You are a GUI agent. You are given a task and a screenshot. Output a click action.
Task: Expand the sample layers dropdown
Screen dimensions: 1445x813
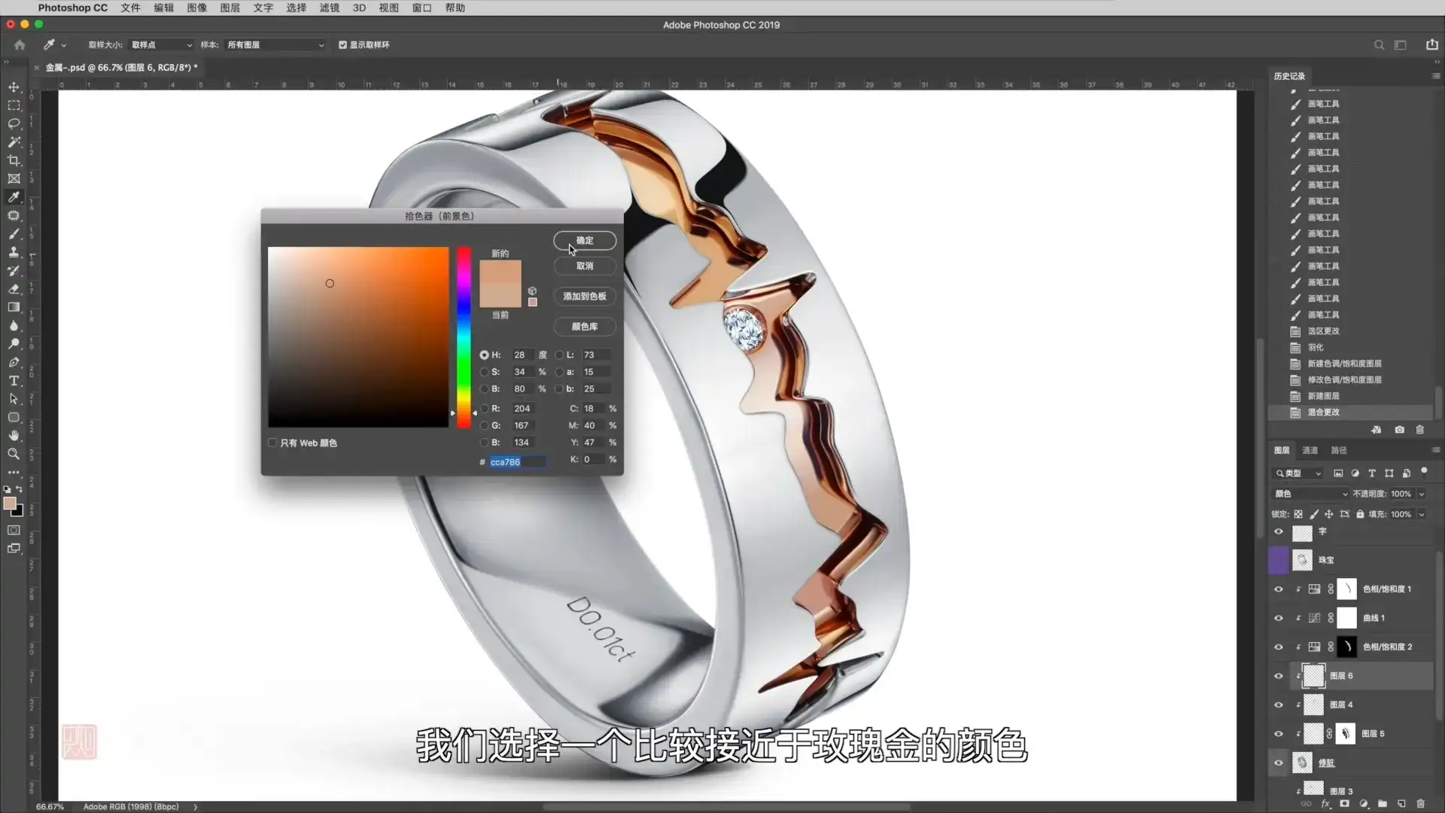[275, 45]
